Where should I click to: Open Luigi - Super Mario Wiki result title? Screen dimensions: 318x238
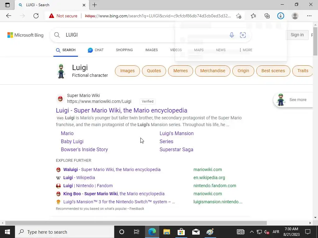121,110
